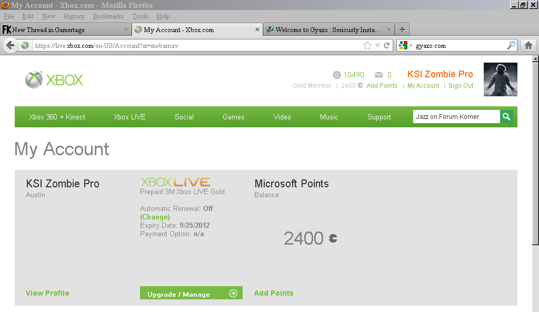Image resolution: width=539 pixels, height=312 pixels.
Task: Click the scrollbar up arrow
Action: (x=535, y=59)
